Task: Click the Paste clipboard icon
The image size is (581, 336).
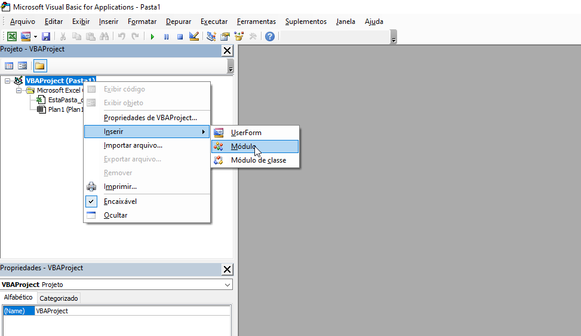Action: tap(90, 36)
